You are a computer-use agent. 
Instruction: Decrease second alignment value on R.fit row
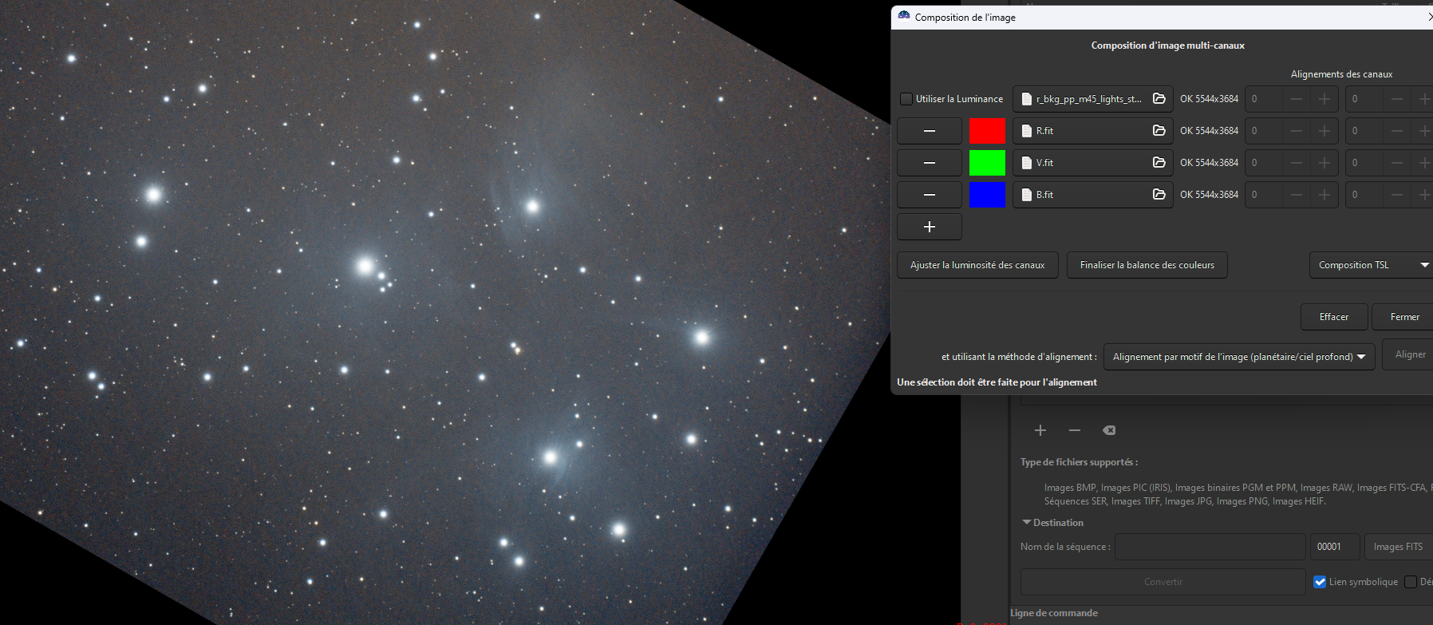(x=1397, y=131)
